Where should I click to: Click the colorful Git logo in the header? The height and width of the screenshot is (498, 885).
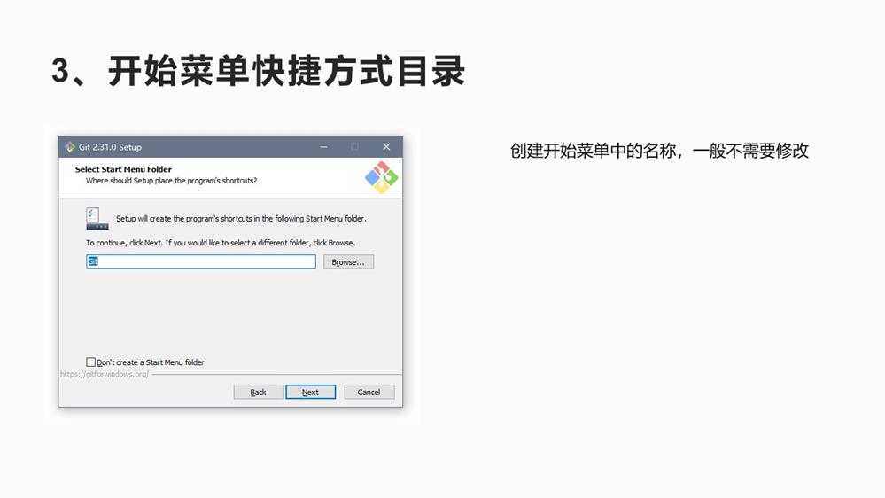(382, 177)
